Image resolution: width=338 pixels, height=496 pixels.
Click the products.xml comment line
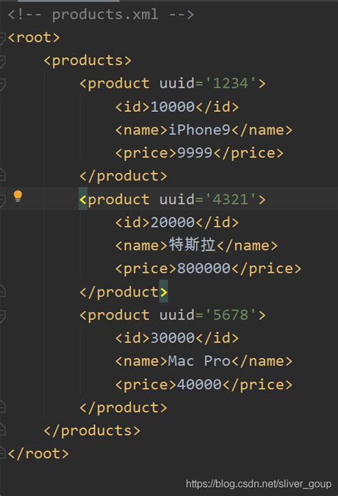[x=101, y=15]
